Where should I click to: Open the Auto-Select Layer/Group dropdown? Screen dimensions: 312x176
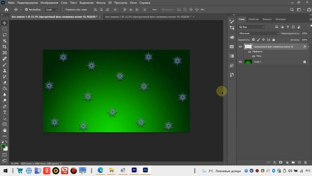51,10
